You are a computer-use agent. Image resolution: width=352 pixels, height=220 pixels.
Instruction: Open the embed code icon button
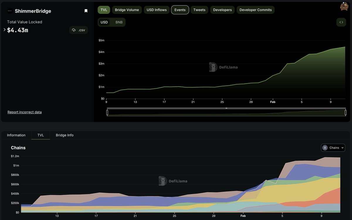click(341, 22)
